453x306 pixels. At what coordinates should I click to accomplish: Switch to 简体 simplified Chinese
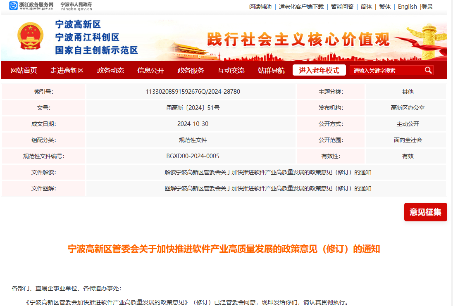coord(365,6)
